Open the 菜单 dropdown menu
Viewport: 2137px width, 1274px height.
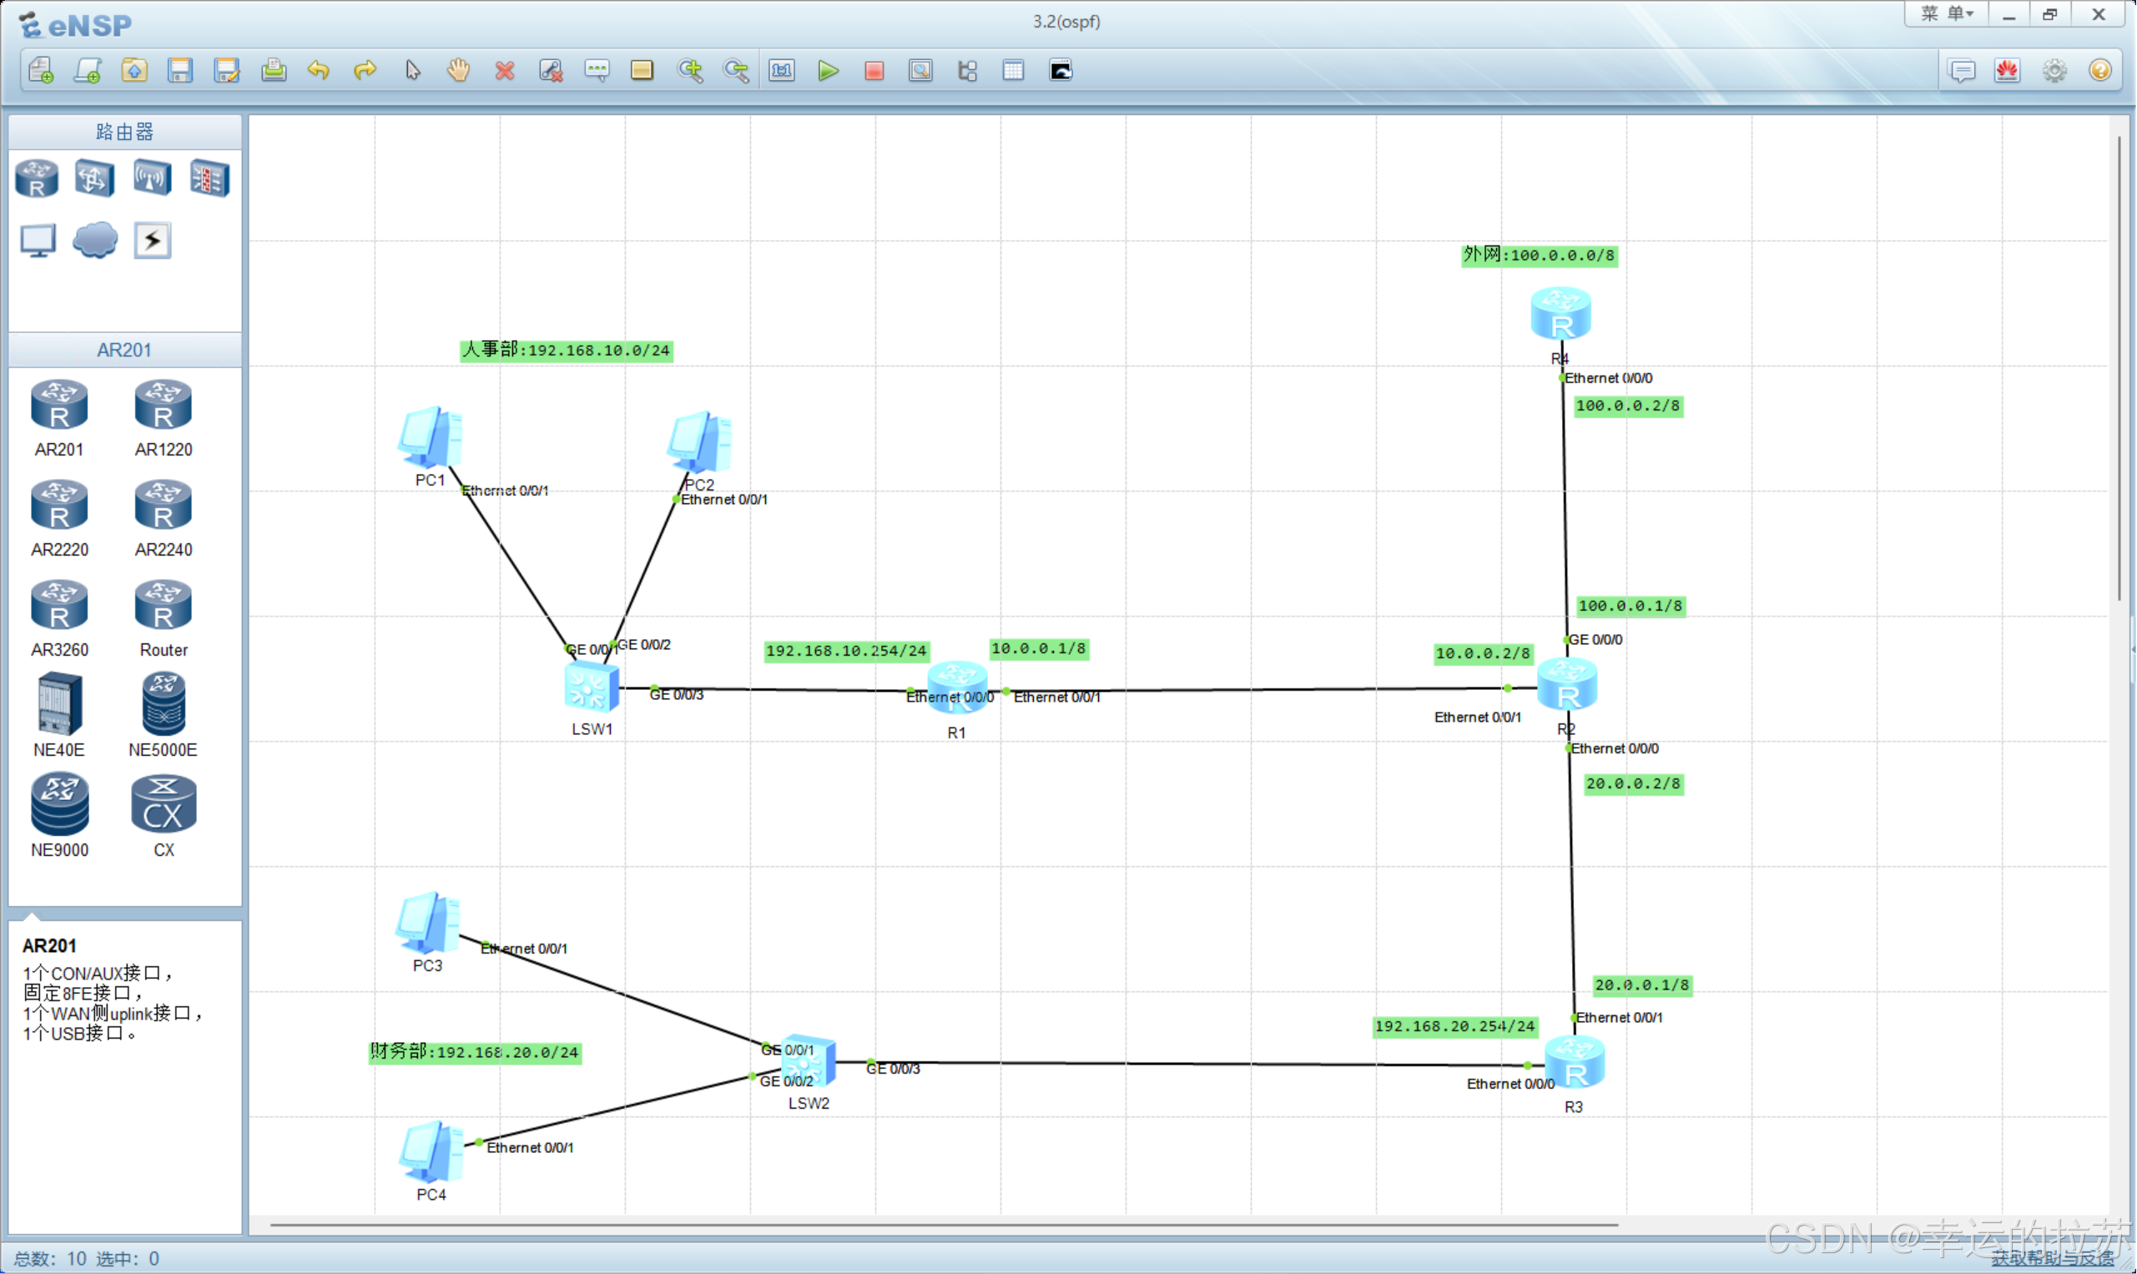point(1947,13)
